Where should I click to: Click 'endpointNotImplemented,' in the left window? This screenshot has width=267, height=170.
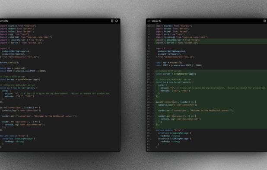16,51
